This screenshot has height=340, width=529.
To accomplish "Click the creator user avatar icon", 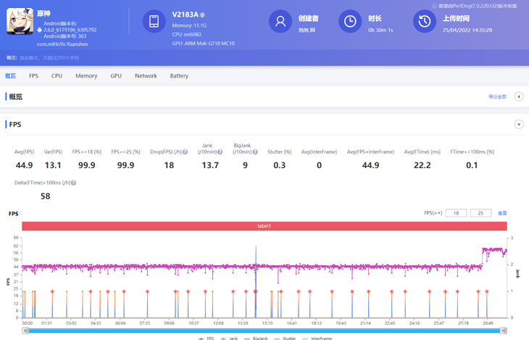I will (x=280, y=22).
